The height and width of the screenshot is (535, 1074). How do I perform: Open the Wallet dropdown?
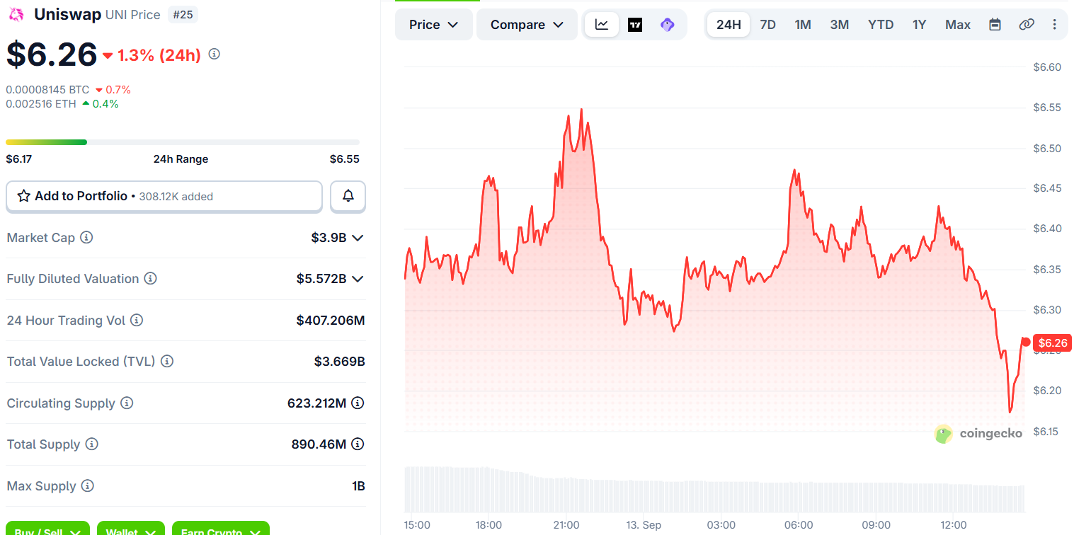pos(131,528)
